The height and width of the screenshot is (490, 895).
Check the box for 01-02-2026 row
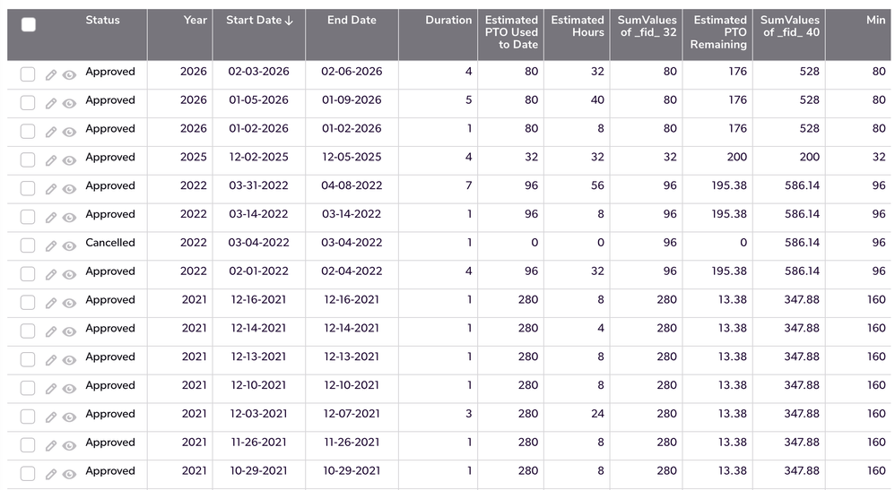(28, 131)
